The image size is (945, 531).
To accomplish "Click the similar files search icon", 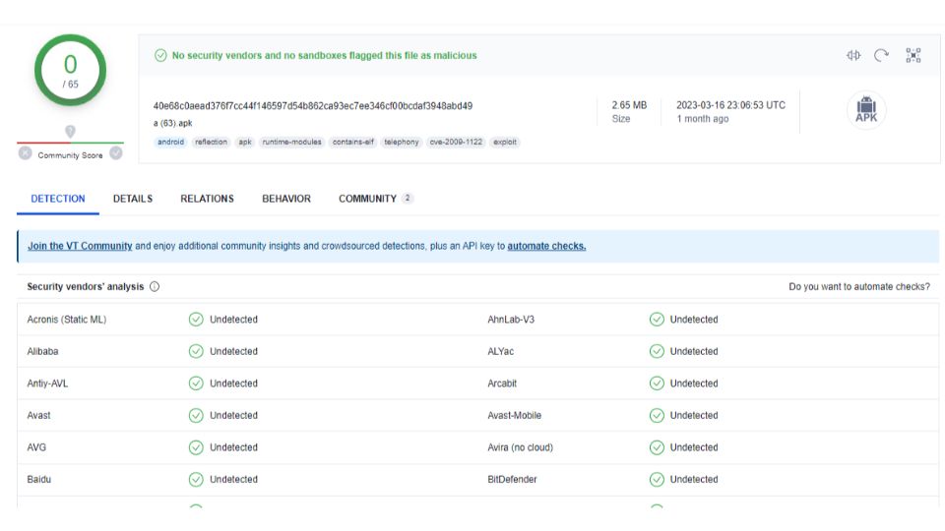I will pyautogui.click(x=853, y=55).
